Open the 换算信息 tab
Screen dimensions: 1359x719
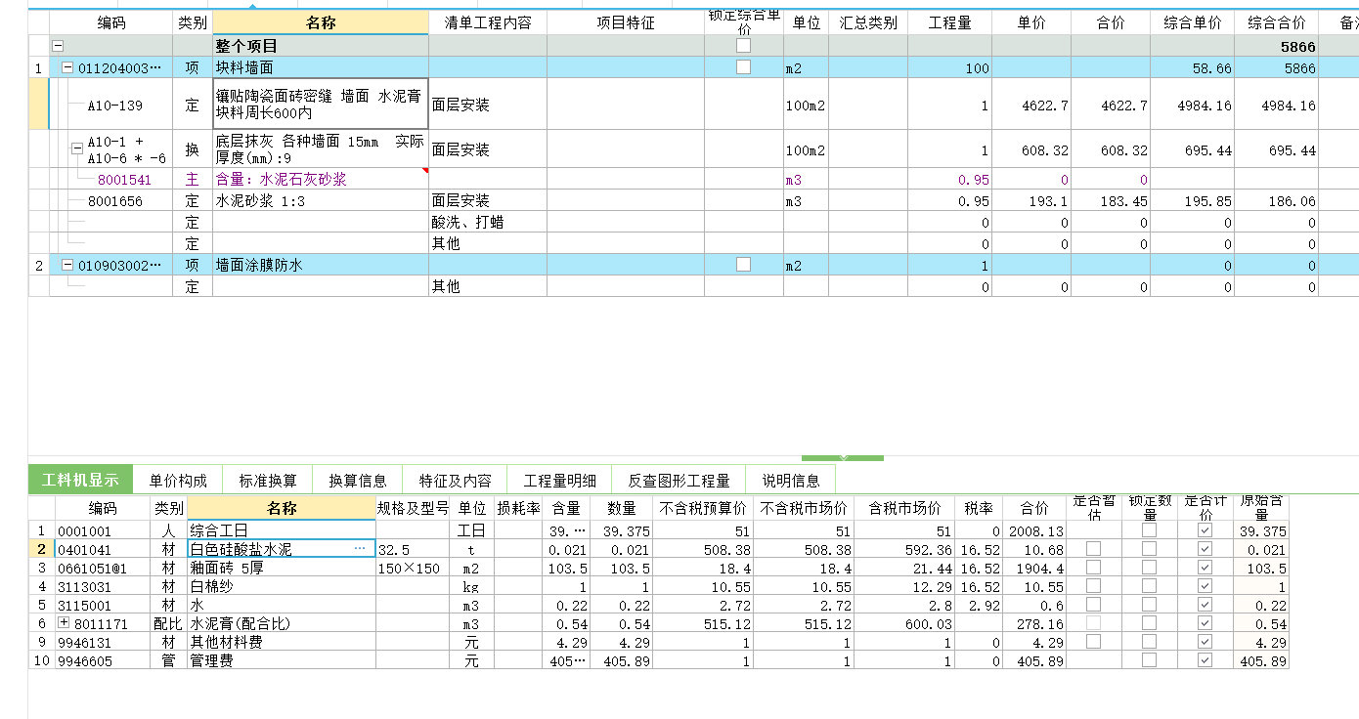tap(358, 480)
